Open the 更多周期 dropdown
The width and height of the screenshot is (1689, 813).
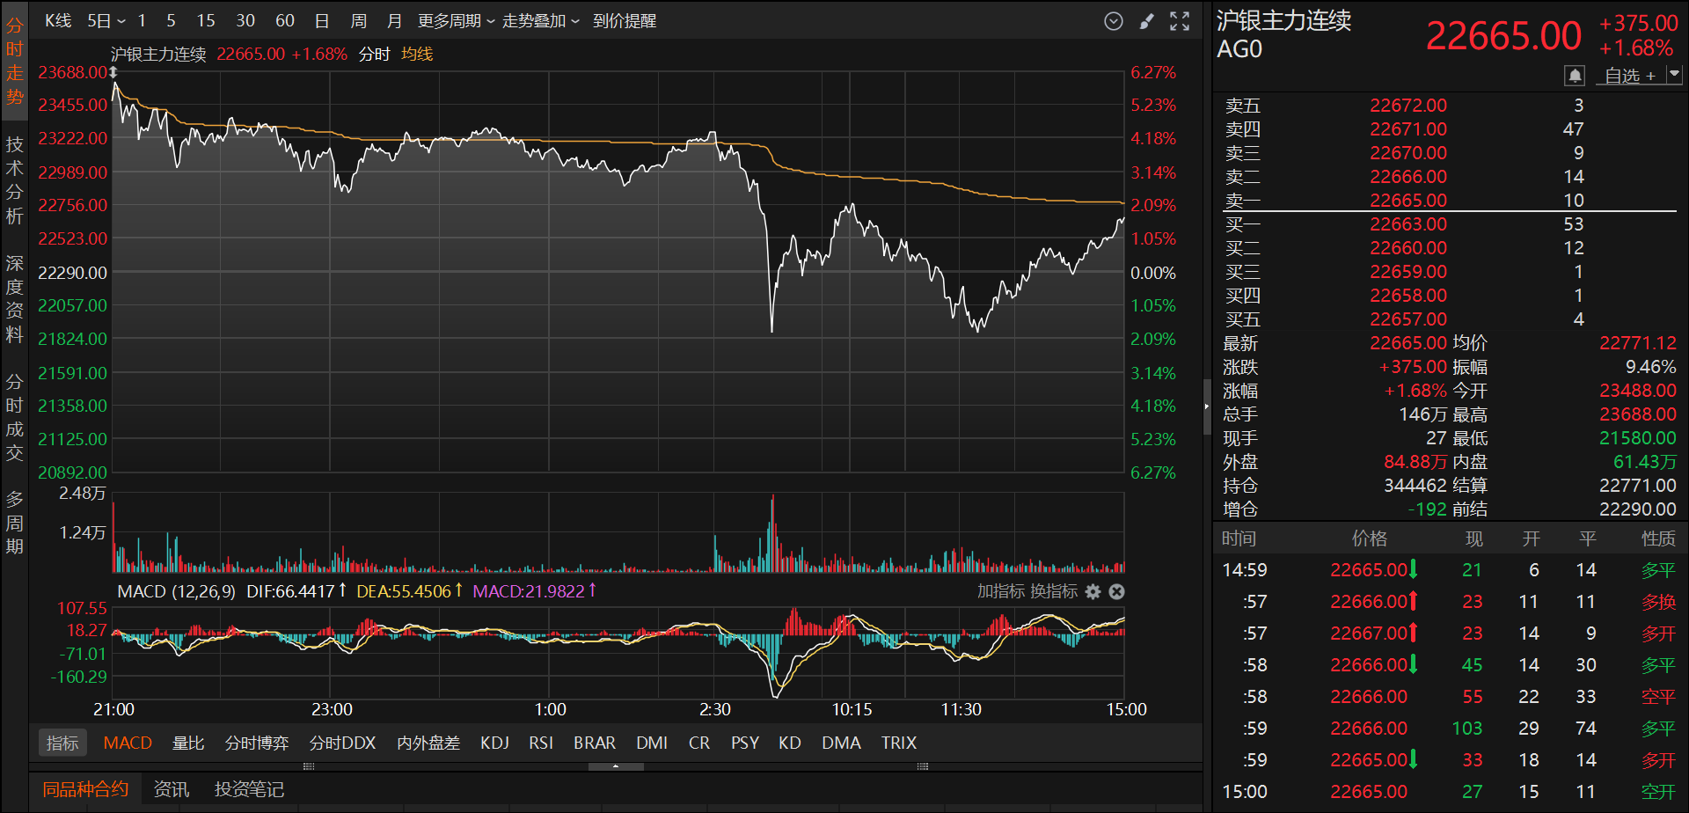click(456, 21)
